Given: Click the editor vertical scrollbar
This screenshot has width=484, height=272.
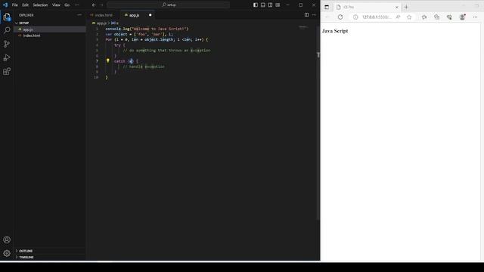Looking at the screenshot, I should pyautogui.click(x=318, y=123).
